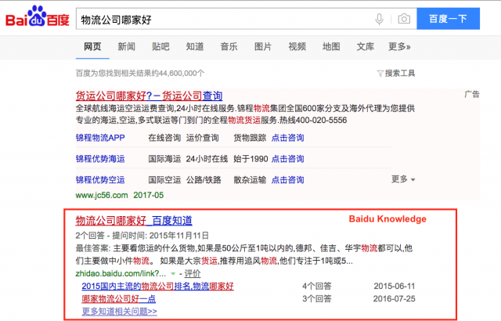This screenshot has width=501, height=321.
Task: Open 2015国内主流的物流公司排名 link
Action: click(x=157, y=287)
